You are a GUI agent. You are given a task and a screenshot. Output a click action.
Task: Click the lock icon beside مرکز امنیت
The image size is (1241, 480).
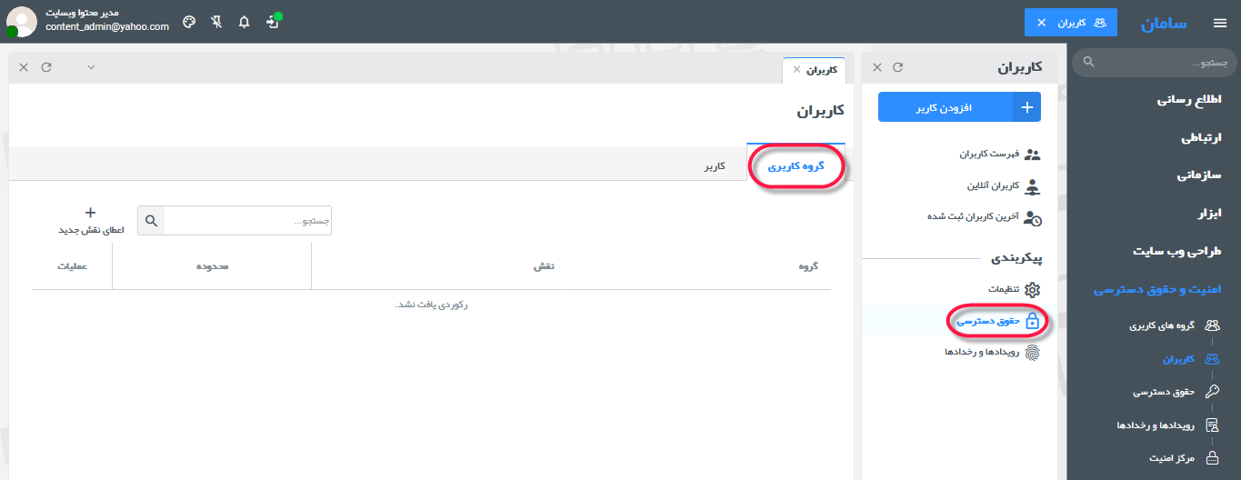click(x=1211, y=457)
